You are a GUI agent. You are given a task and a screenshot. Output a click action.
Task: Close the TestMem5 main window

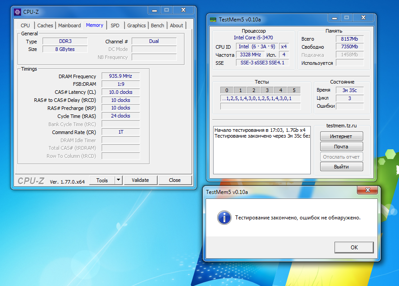click(363, 18)
